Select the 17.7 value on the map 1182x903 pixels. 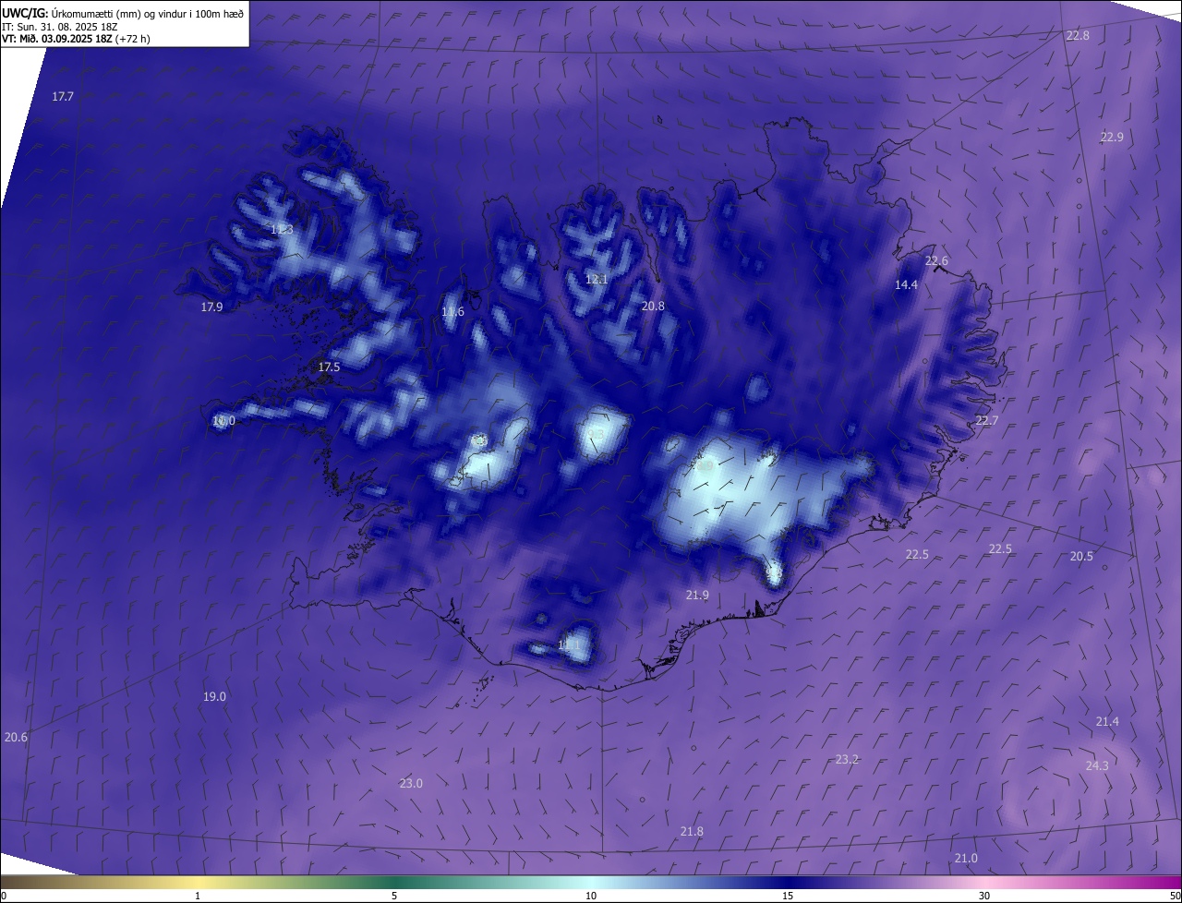[63, 96]
